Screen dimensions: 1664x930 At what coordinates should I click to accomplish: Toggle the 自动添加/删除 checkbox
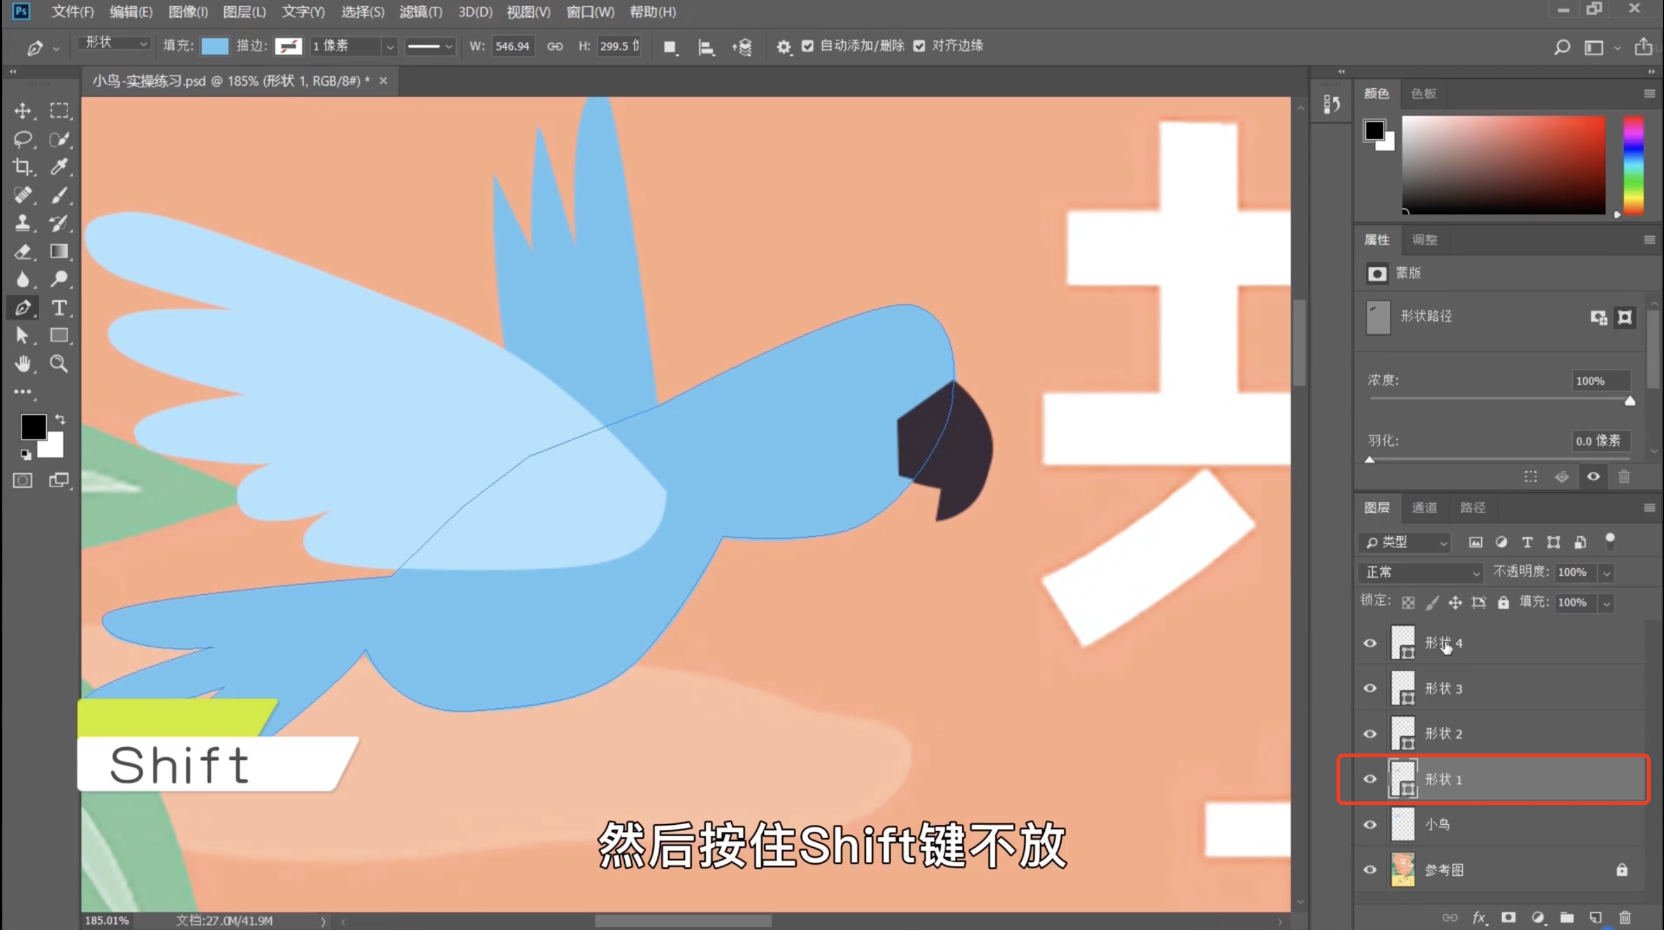[807, 46]
